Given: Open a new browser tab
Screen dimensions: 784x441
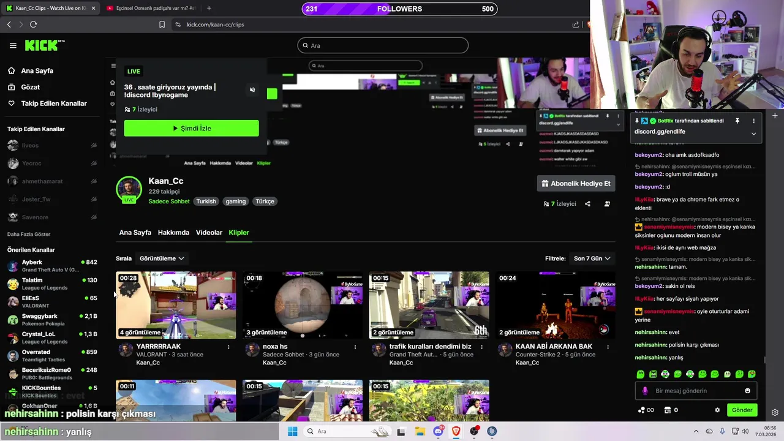Looking at the screenshot, I should pyautogui.click(x=209, y=8).
